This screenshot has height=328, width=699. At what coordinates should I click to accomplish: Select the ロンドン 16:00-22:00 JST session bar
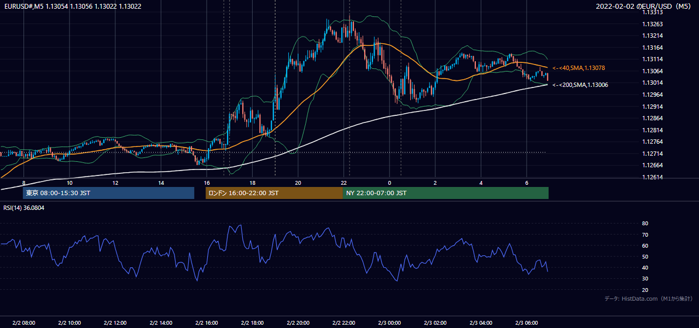(x=274, y=193)
